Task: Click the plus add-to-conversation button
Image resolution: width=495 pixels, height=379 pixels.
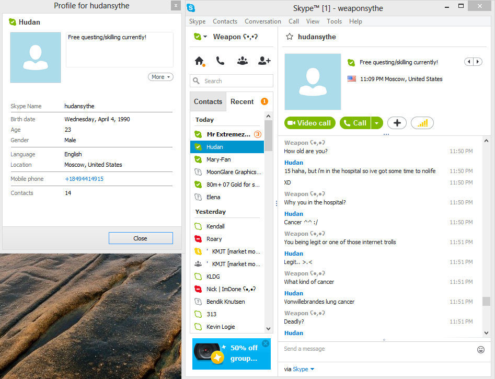Action: (397, 123)
